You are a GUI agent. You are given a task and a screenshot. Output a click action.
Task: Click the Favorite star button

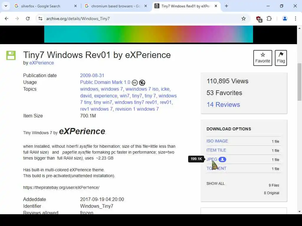point(263,58)
